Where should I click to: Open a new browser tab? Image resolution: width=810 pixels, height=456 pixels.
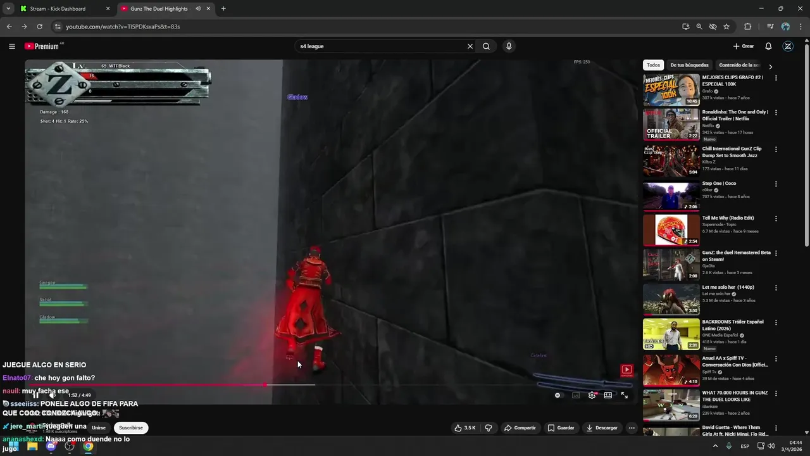coord(223,9)
